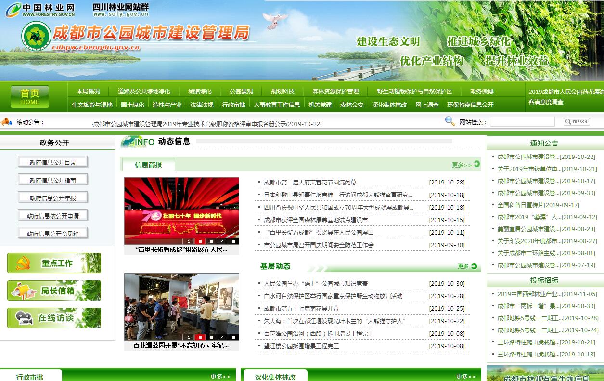
Task: Click 政府信息公开目录 button
Action: click(53, 162)
